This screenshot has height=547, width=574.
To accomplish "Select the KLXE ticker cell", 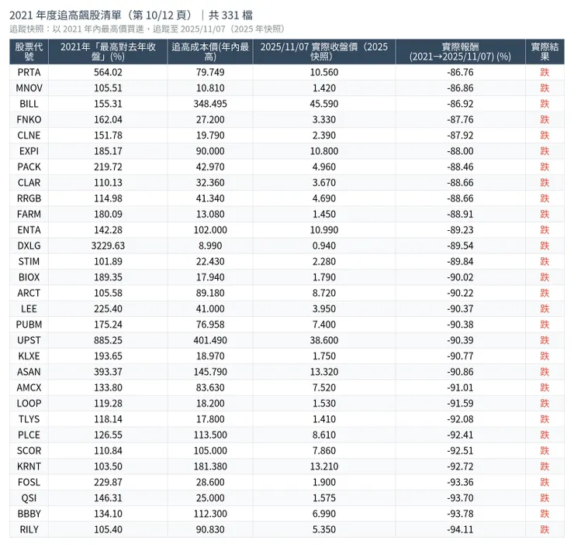I will pyautogui.click(x=29, y=356).
